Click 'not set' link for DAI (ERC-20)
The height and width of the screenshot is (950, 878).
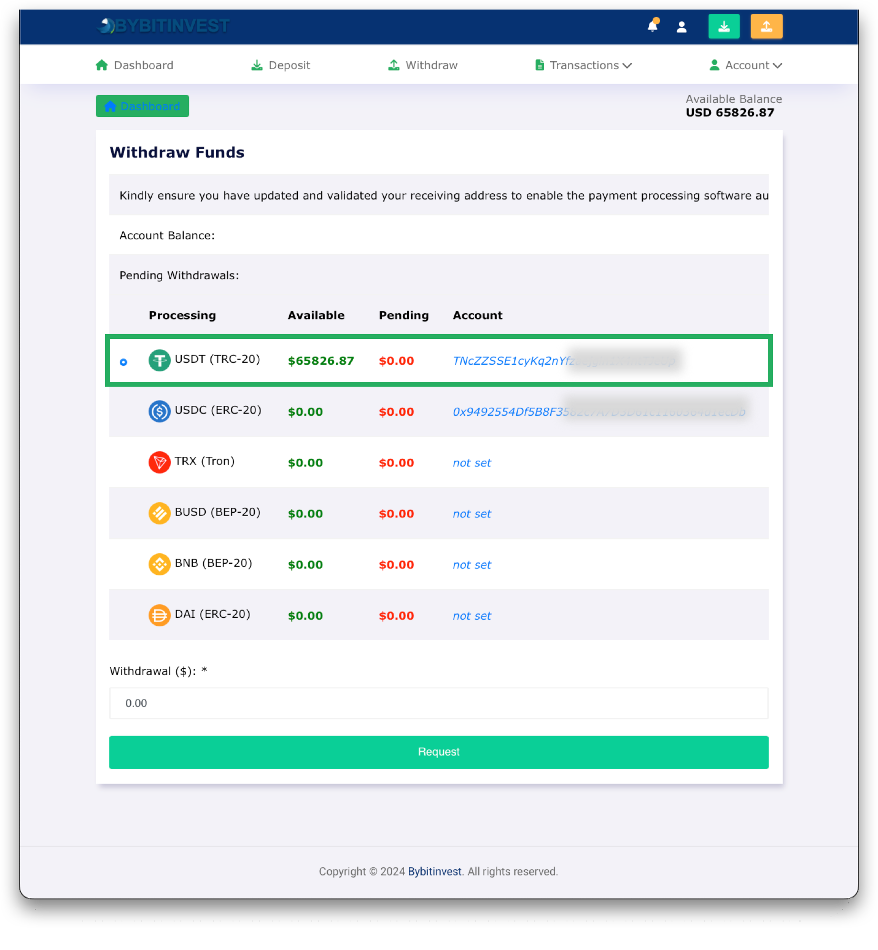(471, 616)
